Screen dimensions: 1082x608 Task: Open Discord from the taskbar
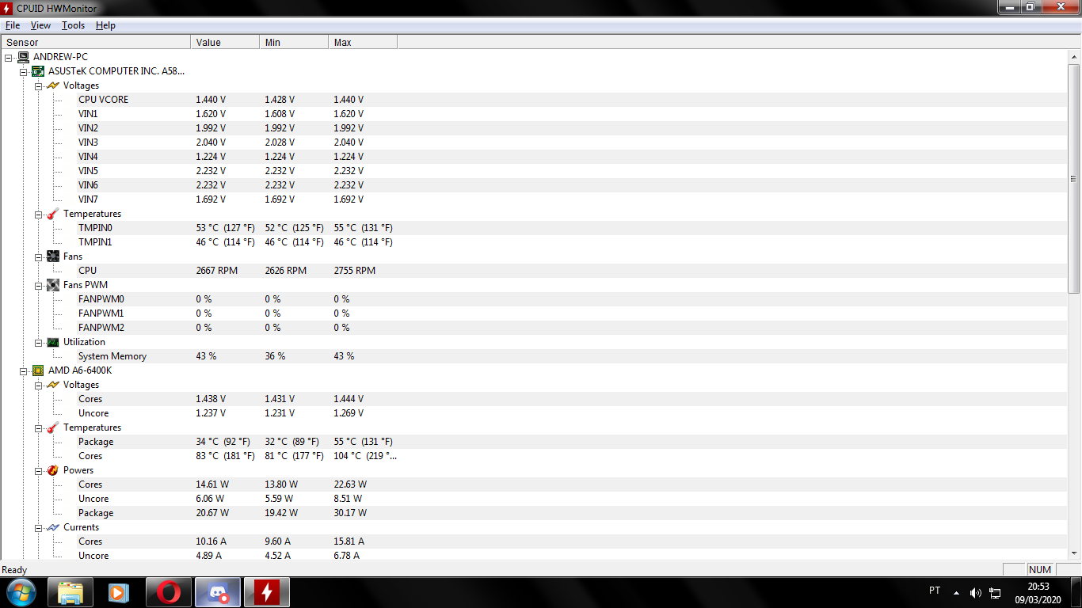click(217, 592)
